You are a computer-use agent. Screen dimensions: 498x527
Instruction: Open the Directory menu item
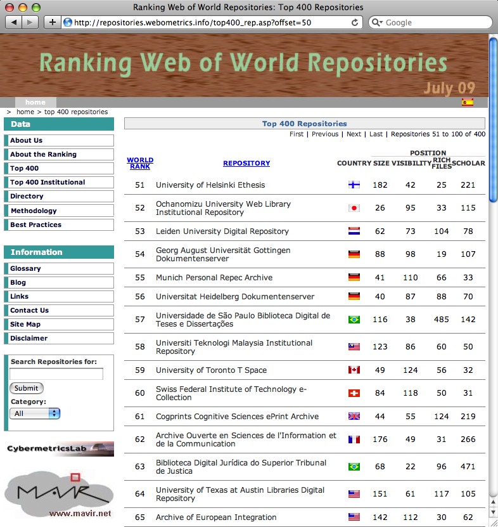pos(59,197)
